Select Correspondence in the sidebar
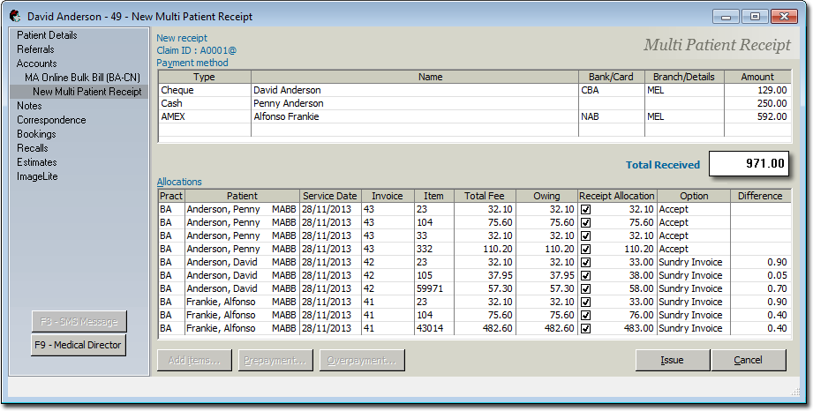This screenshot has height=411, width=813. click(x=50, y=120)
